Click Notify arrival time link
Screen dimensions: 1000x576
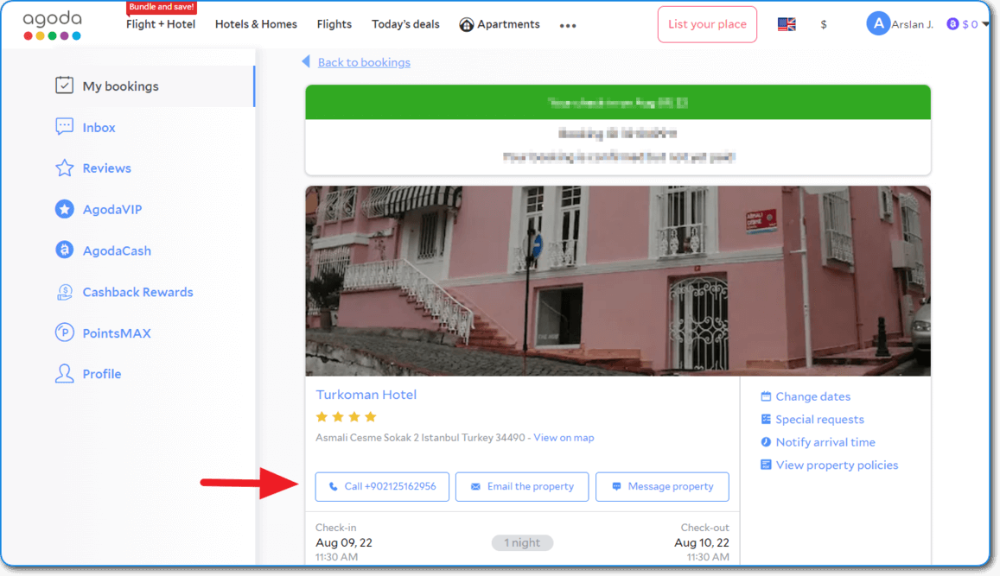point(825,442)
